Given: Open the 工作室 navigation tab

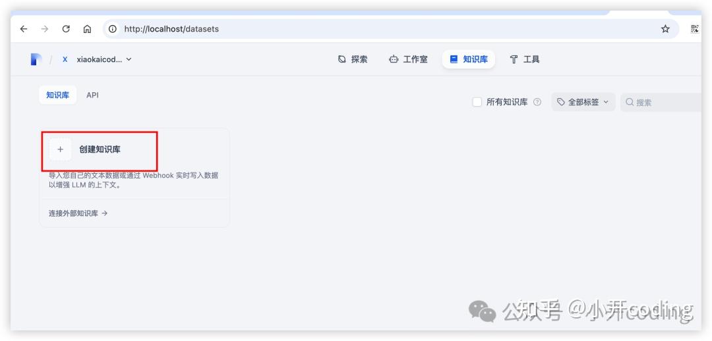Looking at the screenshot, I should [408, 59].
